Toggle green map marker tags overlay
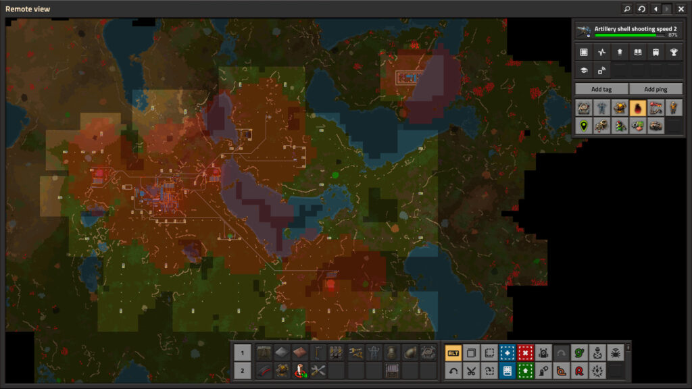This screenshot has height=389, width=692. point(584,126)
